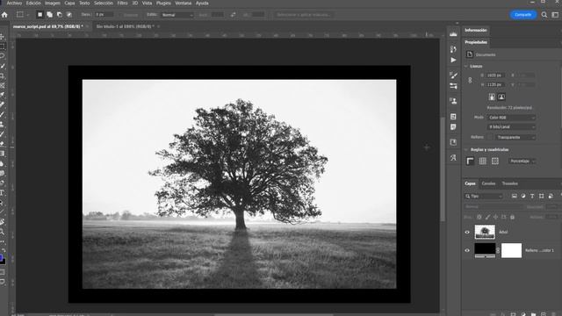562x316 pixels.
Task: Click the foreground color swatch in toolbar
Action: 2,258
